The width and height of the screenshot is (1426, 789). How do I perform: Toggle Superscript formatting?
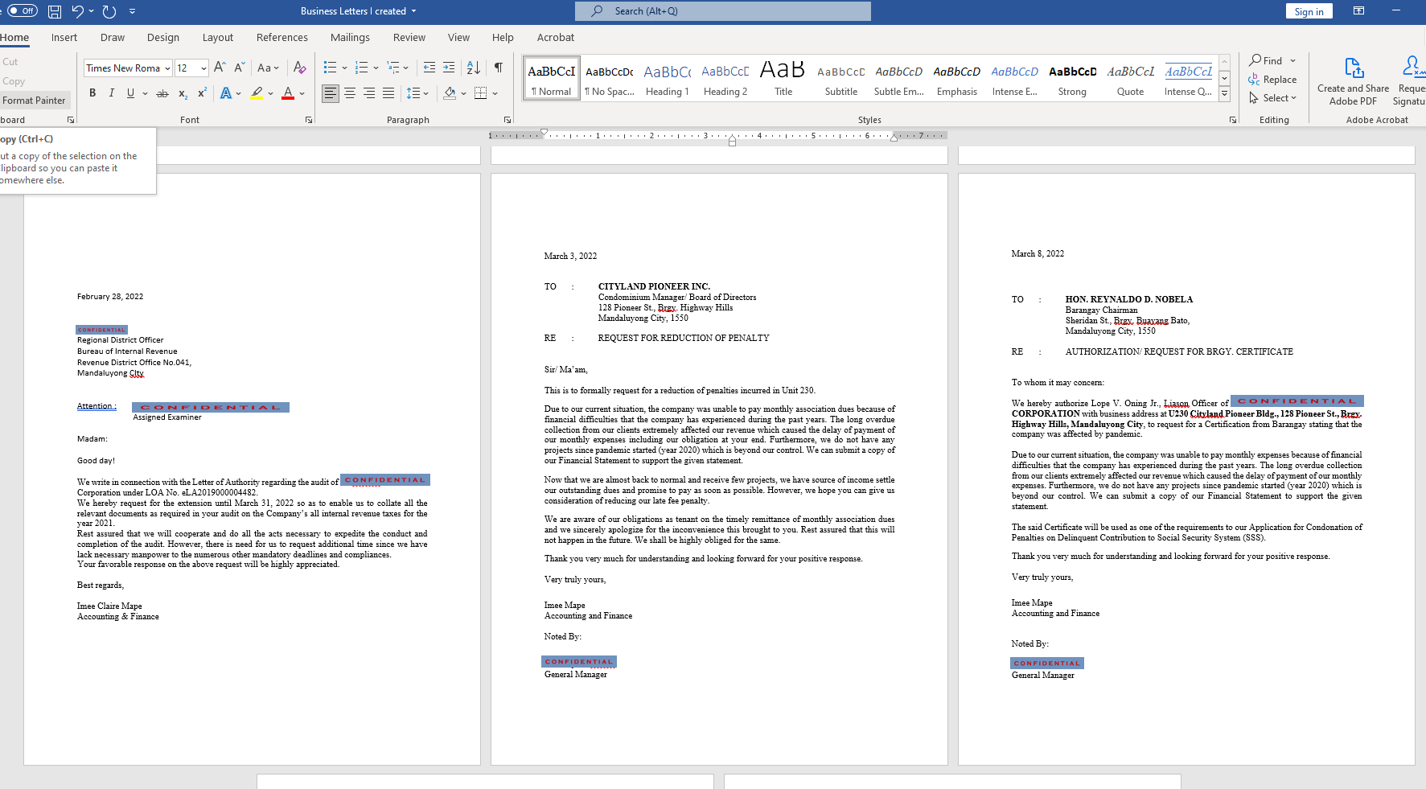click(203, 93)
